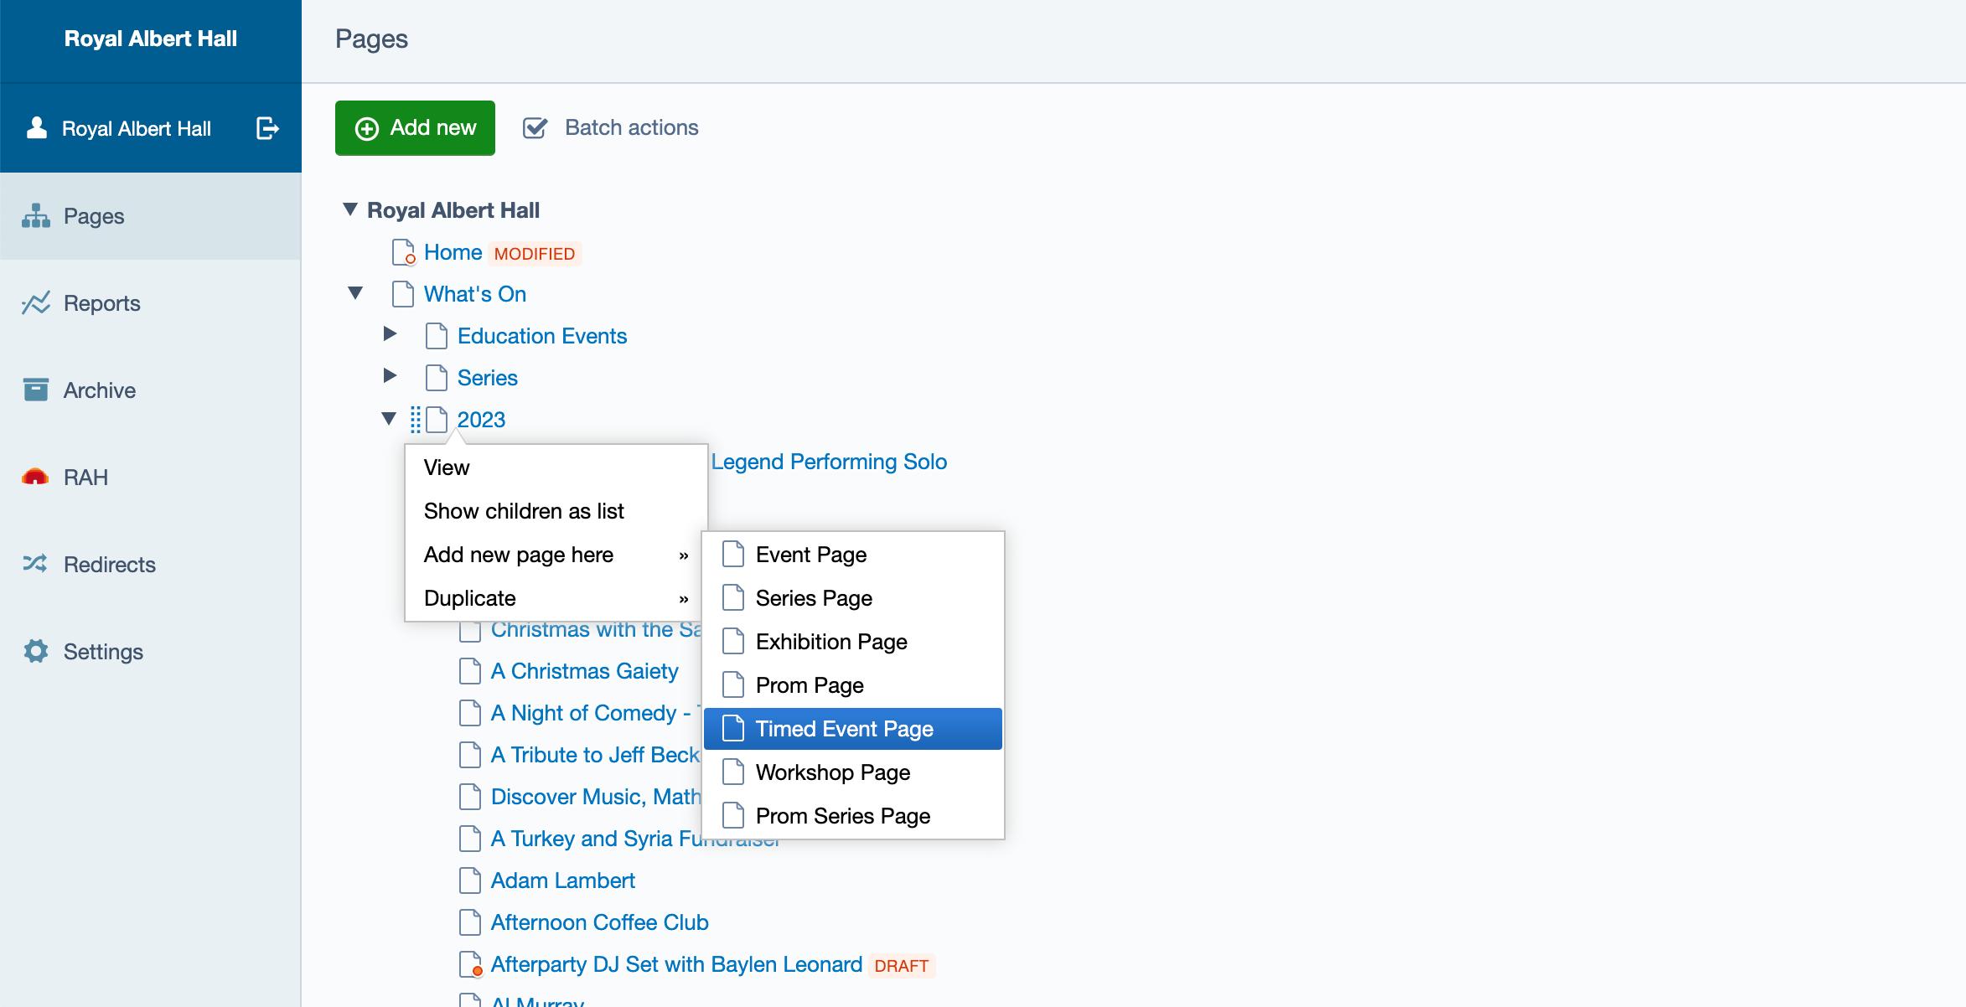Collapse the 2023 folder arrow
This screenshot has height=1007, width=1966.
[389, 418]
